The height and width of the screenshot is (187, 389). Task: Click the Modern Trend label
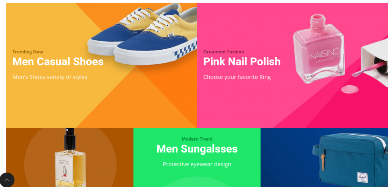point(197,139)
